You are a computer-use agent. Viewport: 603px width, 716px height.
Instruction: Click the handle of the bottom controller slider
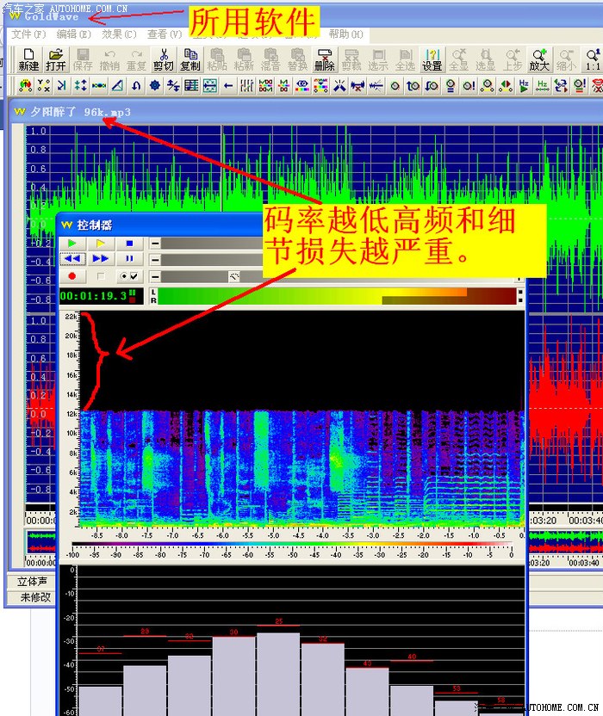coord(234,276)
